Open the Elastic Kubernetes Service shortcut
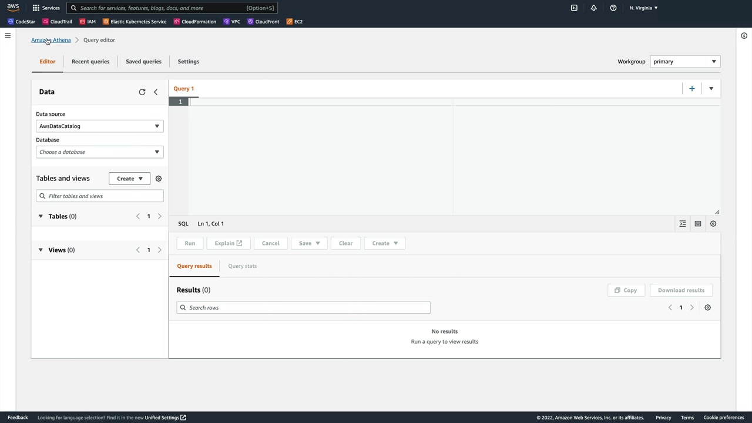 pyautogui.click(x=135, y=22)
